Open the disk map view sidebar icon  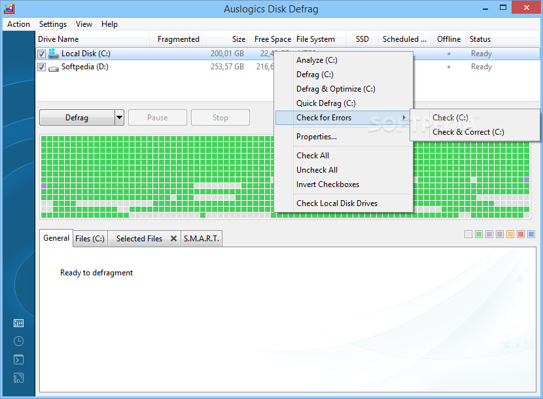point(18,323)
